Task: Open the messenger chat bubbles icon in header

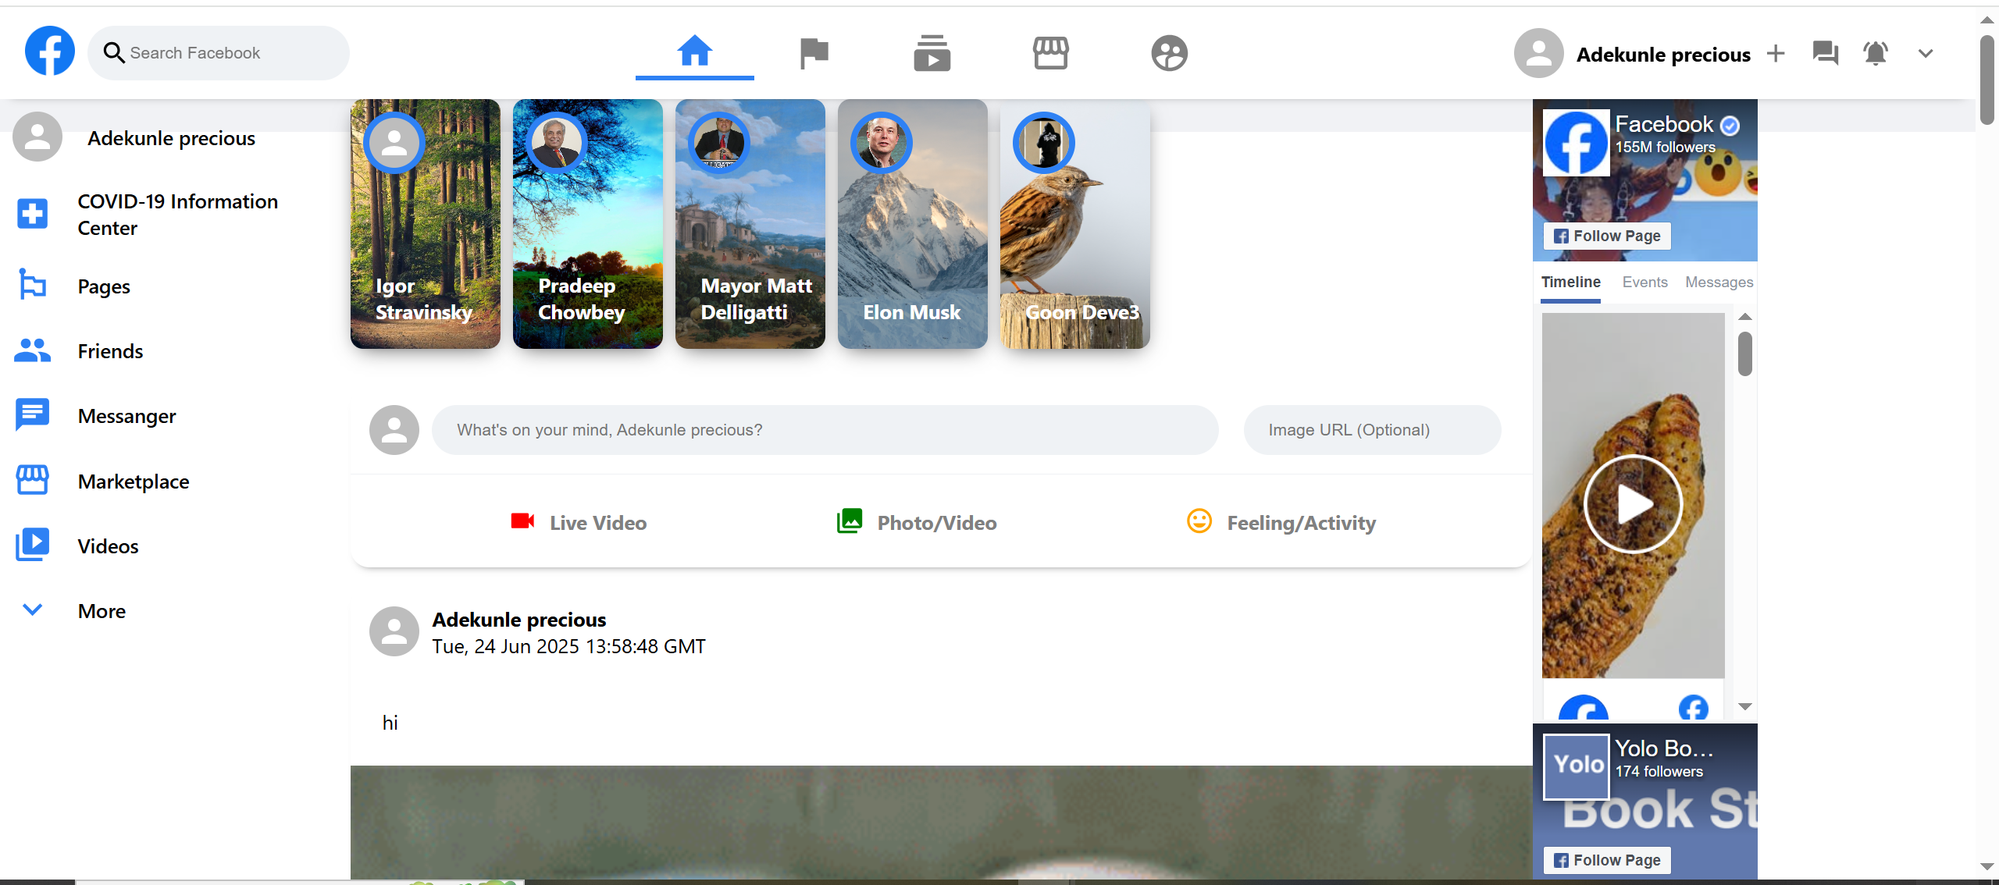Action: click(x=1825, y=53)
